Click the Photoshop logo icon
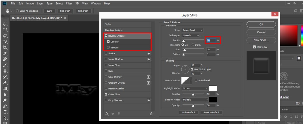 (5, 3)
